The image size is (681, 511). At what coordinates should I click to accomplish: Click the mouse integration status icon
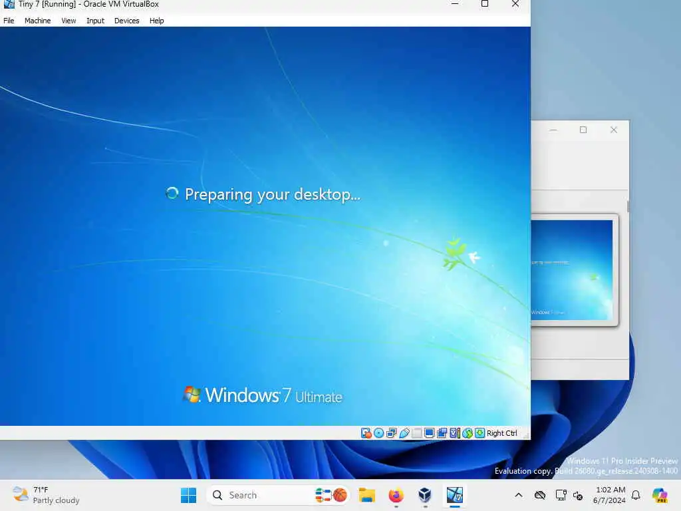(x=468, y=433)
